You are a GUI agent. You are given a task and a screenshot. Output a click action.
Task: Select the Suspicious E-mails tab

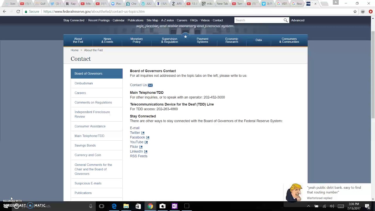(96, 183)
